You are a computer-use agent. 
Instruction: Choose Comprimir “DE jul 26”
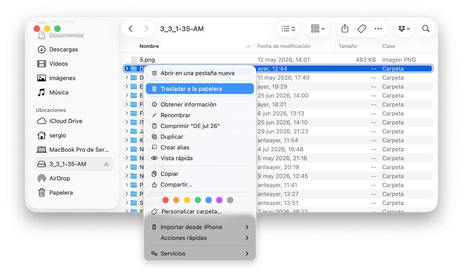tap(200, 126)
